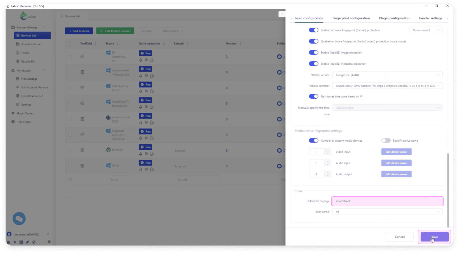Collapse the My Account section

[44, 70]
